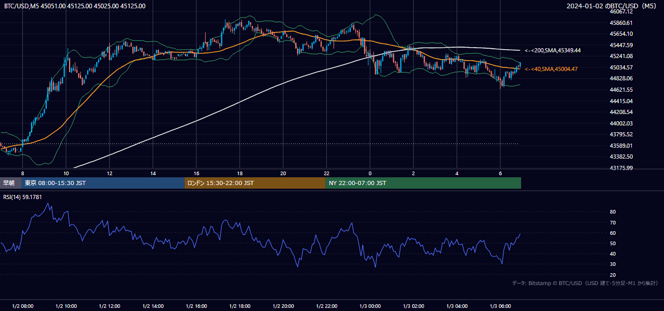The width and height of the screenshot is (664, 311).
Task: Click the price axis value 45447.59
Action: click(x=621, y=45)
